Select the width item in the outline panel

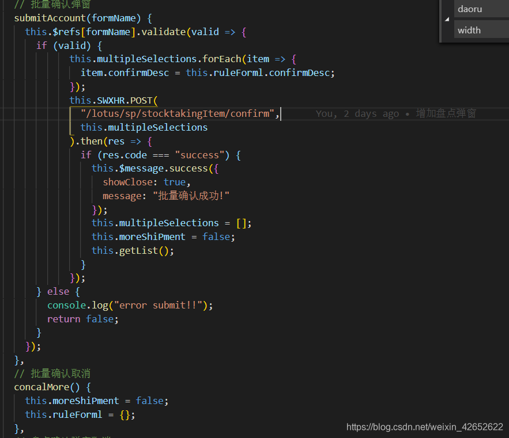click(481, 30)
